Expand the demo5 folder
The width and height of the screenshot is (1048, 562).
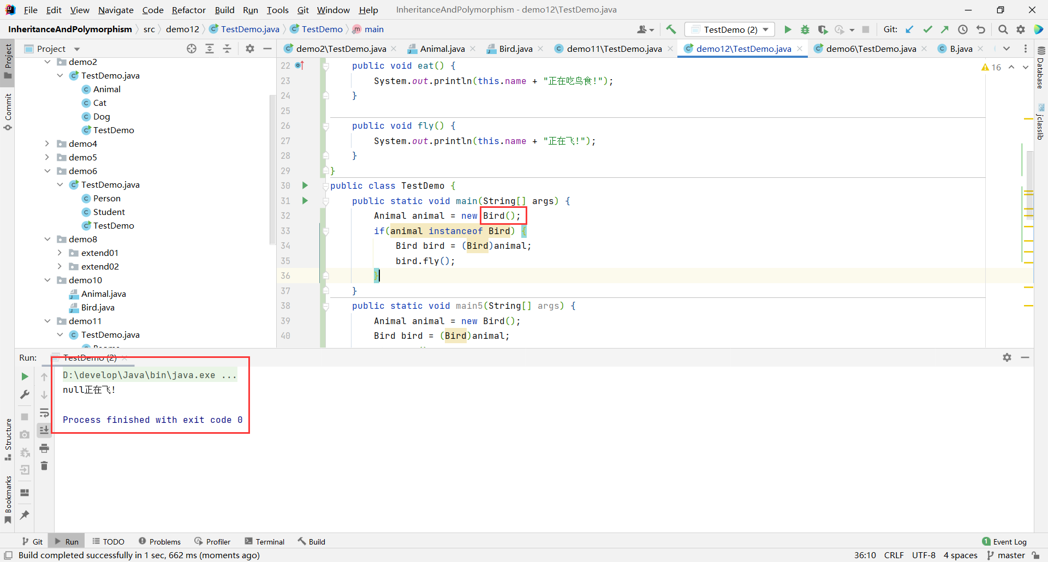[47, 157]
